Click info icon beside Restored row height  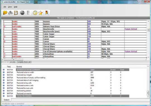coord(4,75)
